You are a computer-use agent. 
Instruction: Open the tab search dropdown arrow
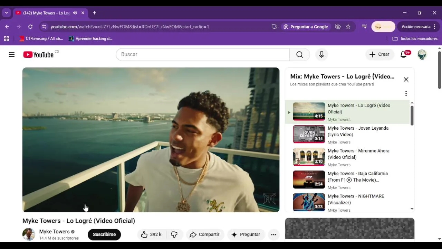click(6, 13)
